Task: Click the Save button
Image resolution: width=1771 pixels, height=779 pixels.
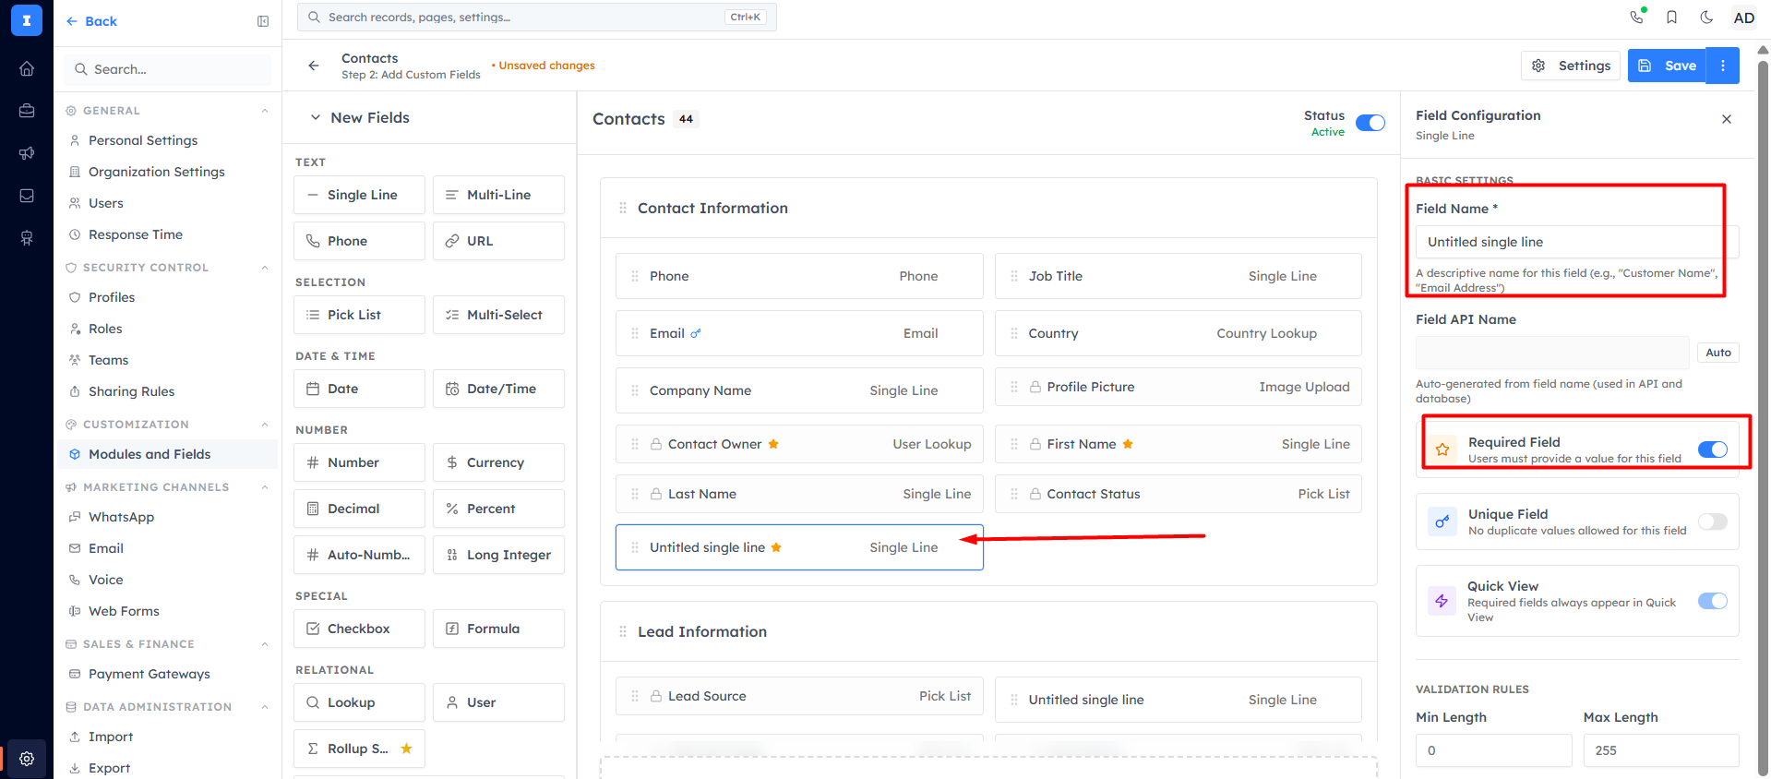Action: pyautogui.click(x=1667, y=66)
